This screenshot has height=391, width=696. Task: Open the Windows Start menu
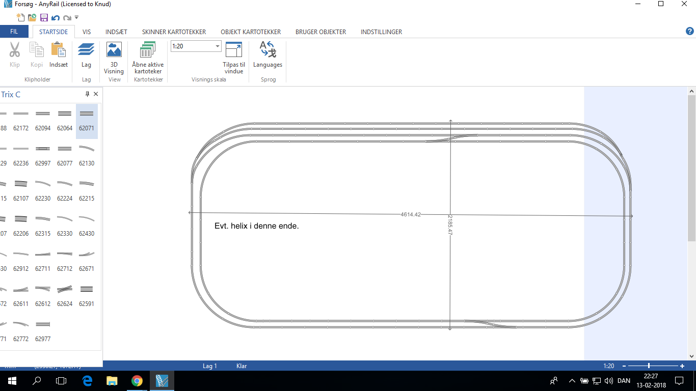[12, 380]
